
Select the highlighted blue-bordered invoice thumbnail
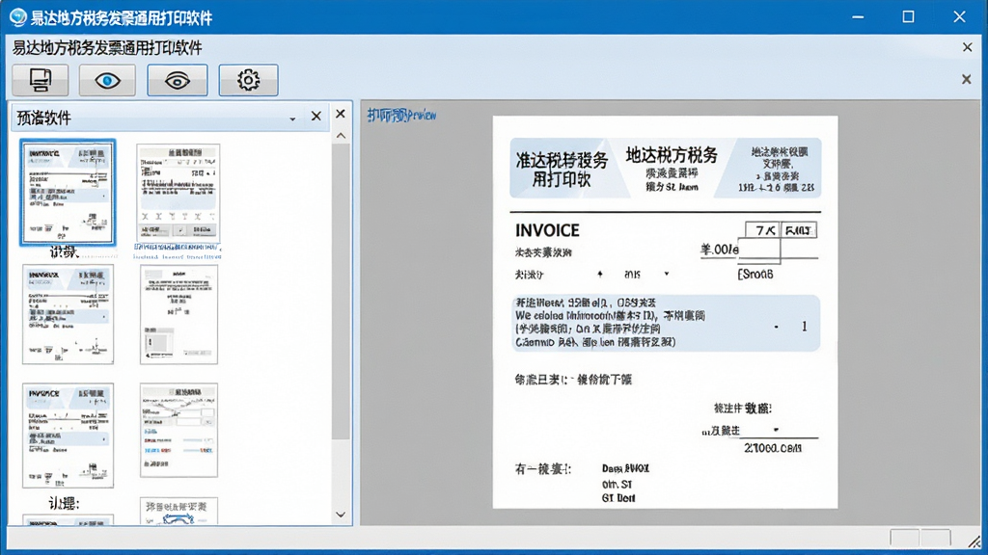tap(68, 193)
